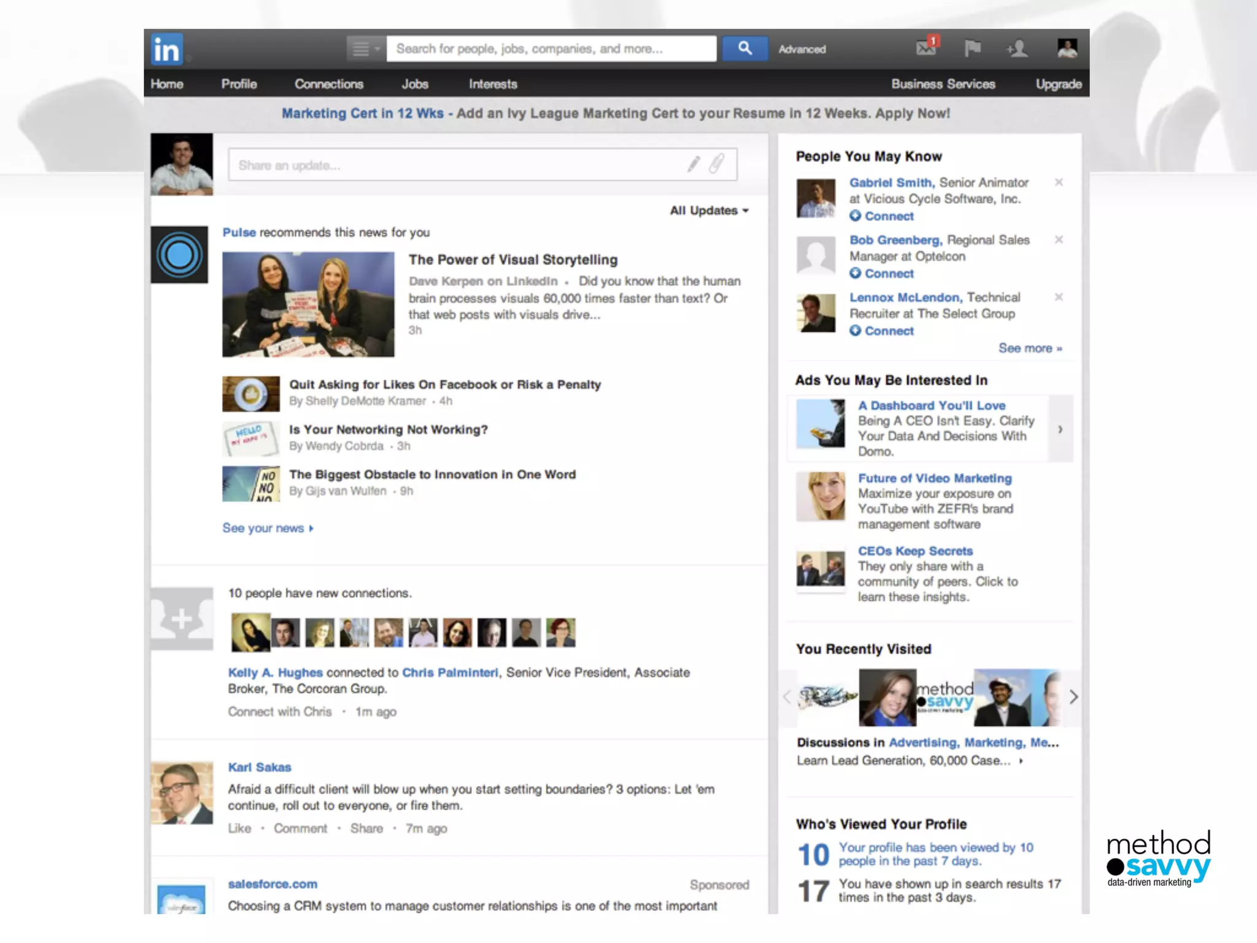Dismiss Lennox McLendon suggestion
The height and width of the screenshot is (943, 1257).
(x=1059, y=297)
